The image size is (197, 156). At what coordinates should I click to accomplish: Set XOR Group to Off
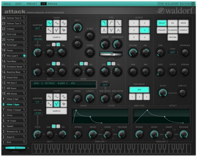(x=139, y=90)
